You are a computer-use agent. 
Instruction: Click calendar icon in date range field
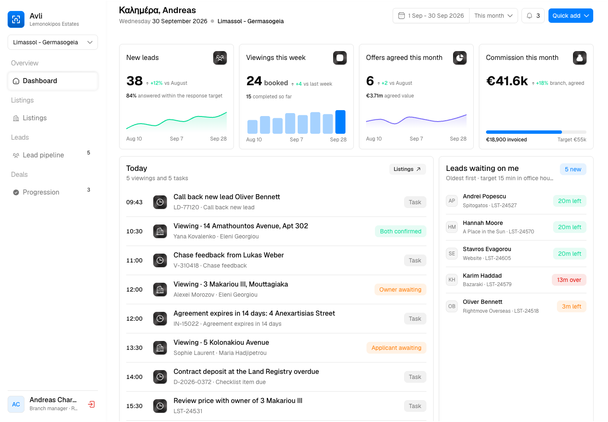[402, 16]
